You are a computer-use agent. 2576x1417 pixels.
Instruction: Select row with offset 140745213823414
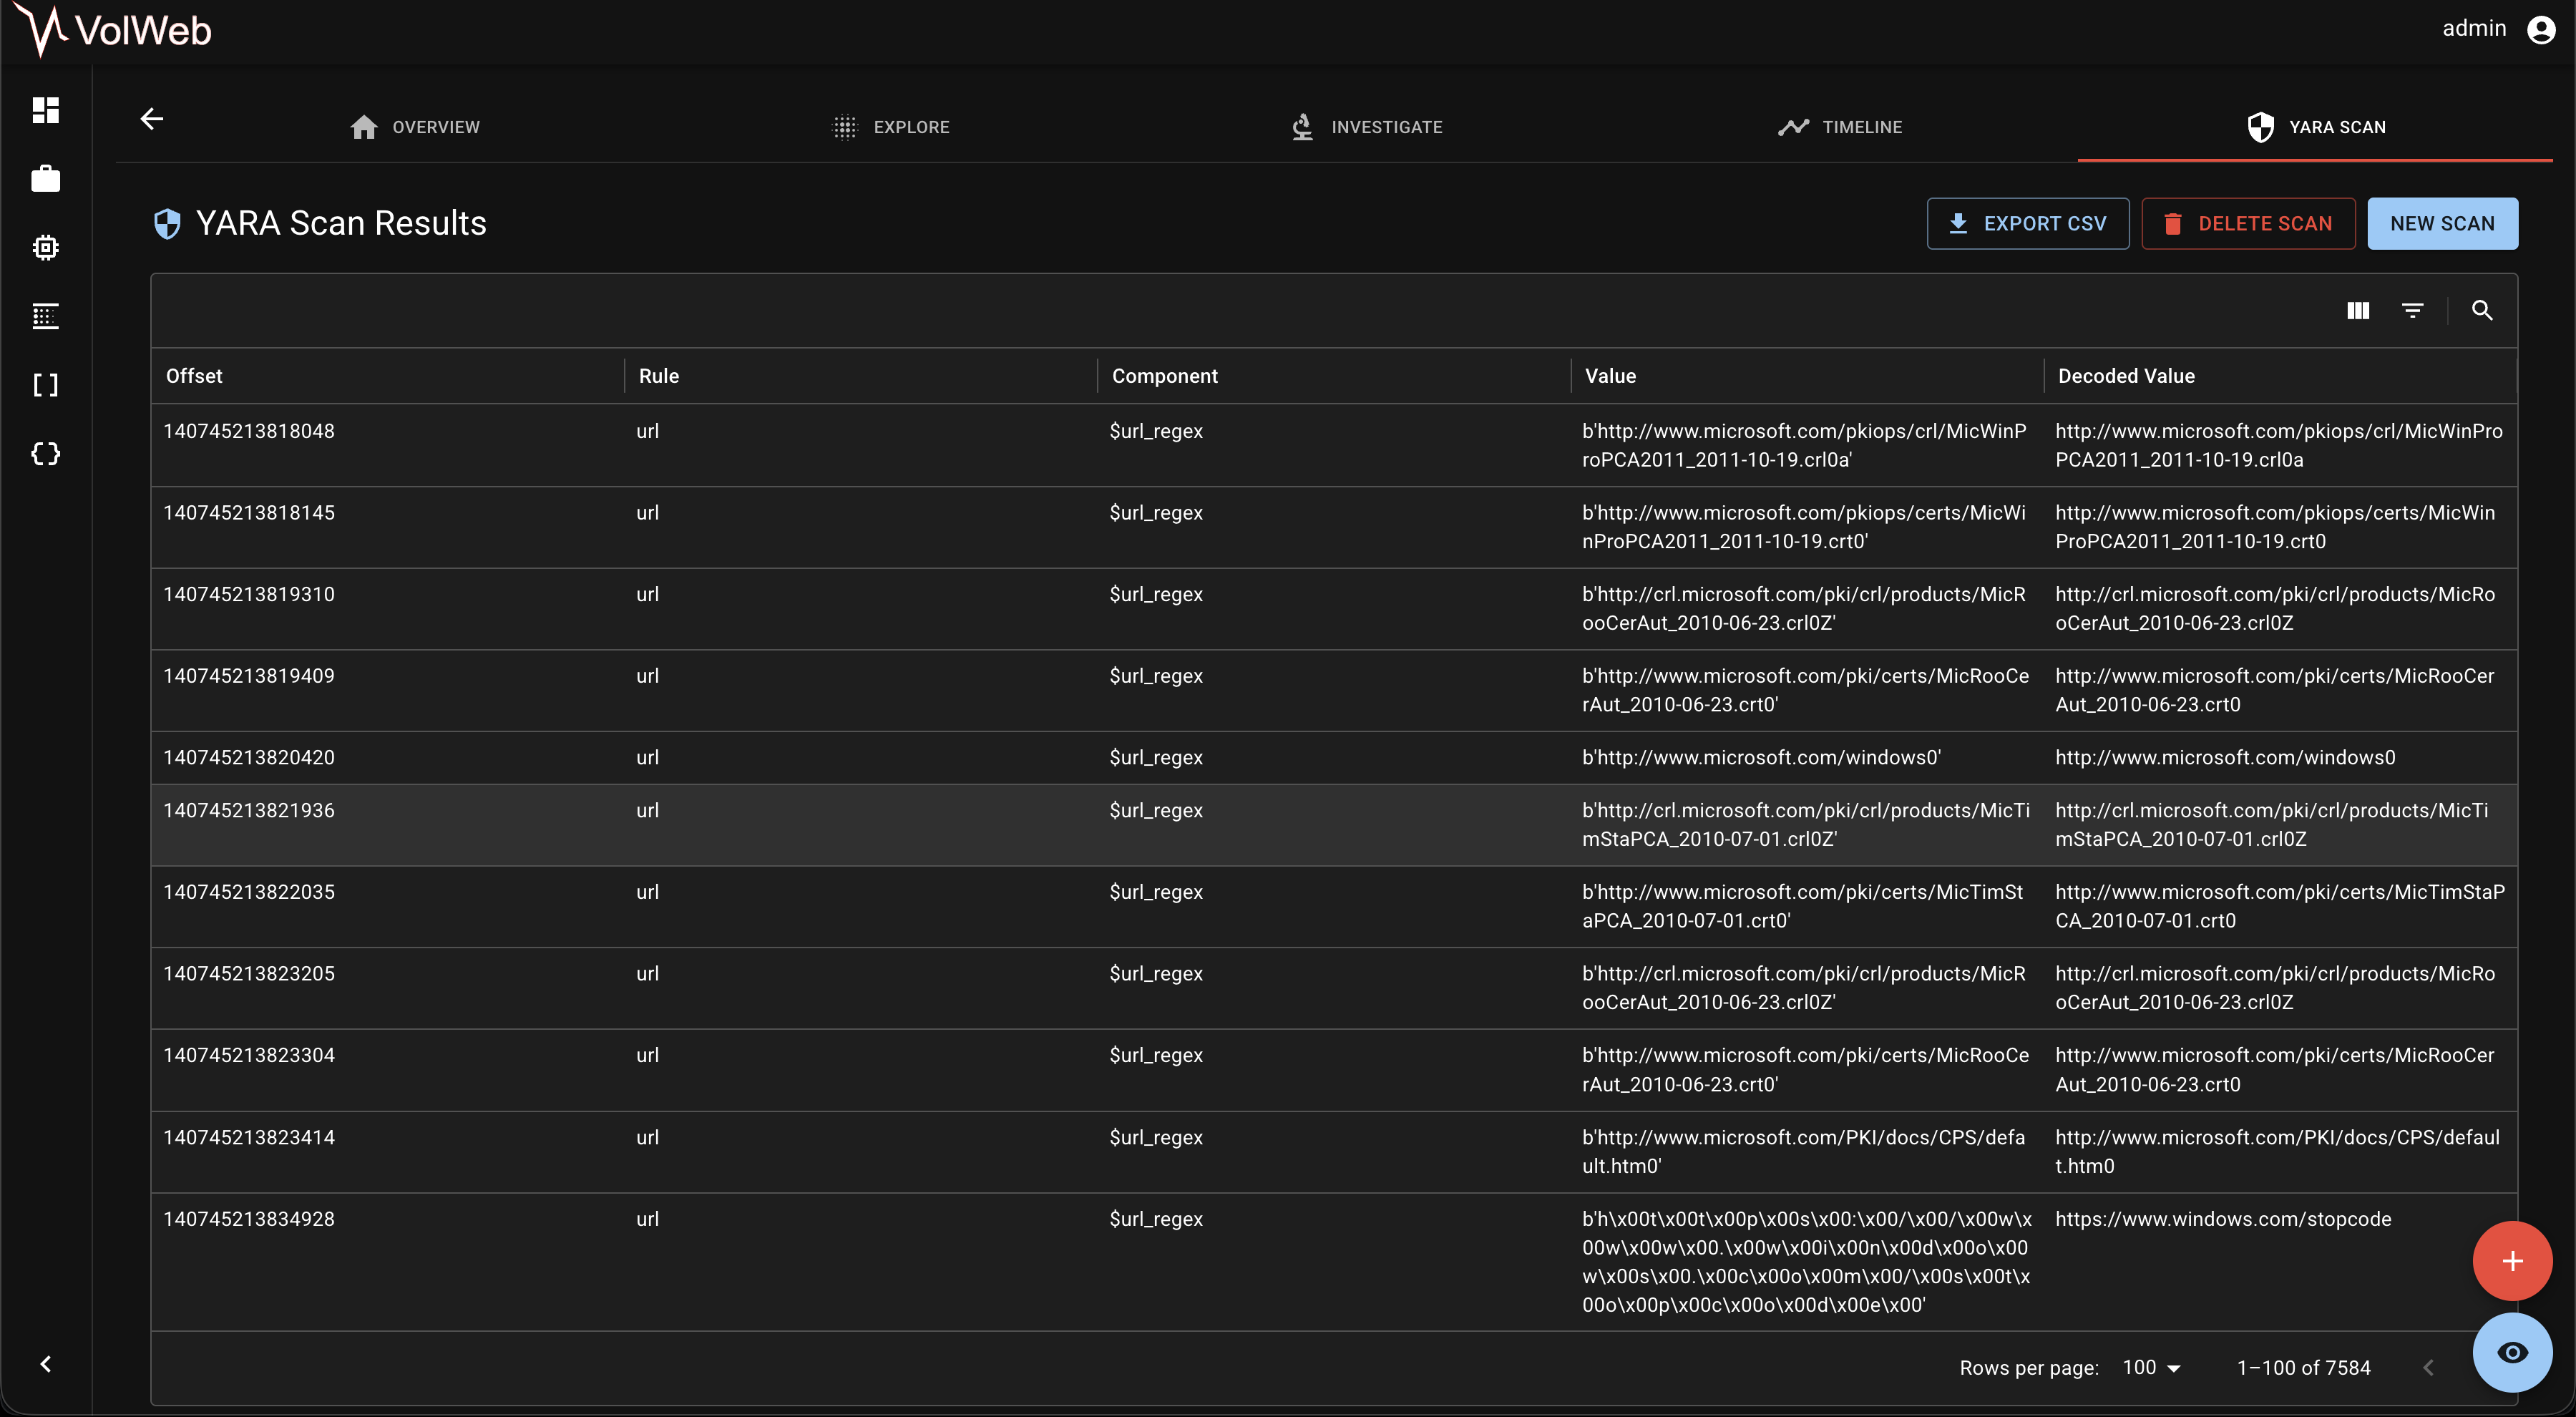[1334, 1152]
